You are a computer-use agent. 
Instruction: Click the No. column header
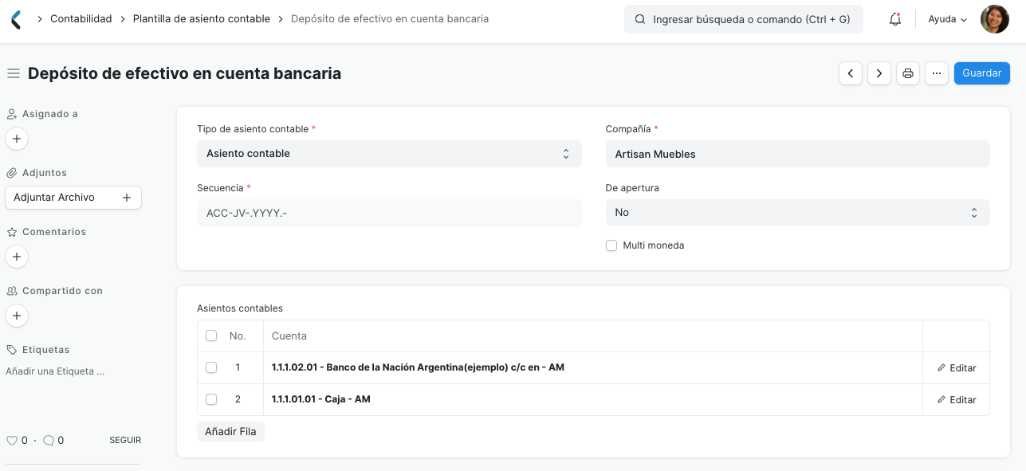click(238, 336)
